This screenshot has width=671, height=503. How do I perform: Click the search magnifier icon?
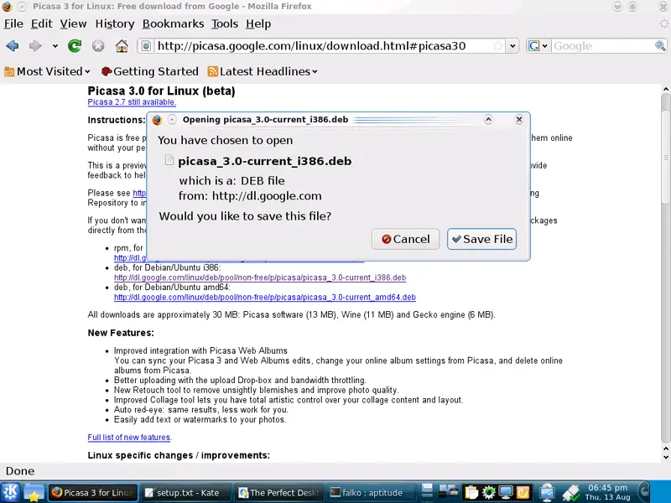[x=660, y=46]
